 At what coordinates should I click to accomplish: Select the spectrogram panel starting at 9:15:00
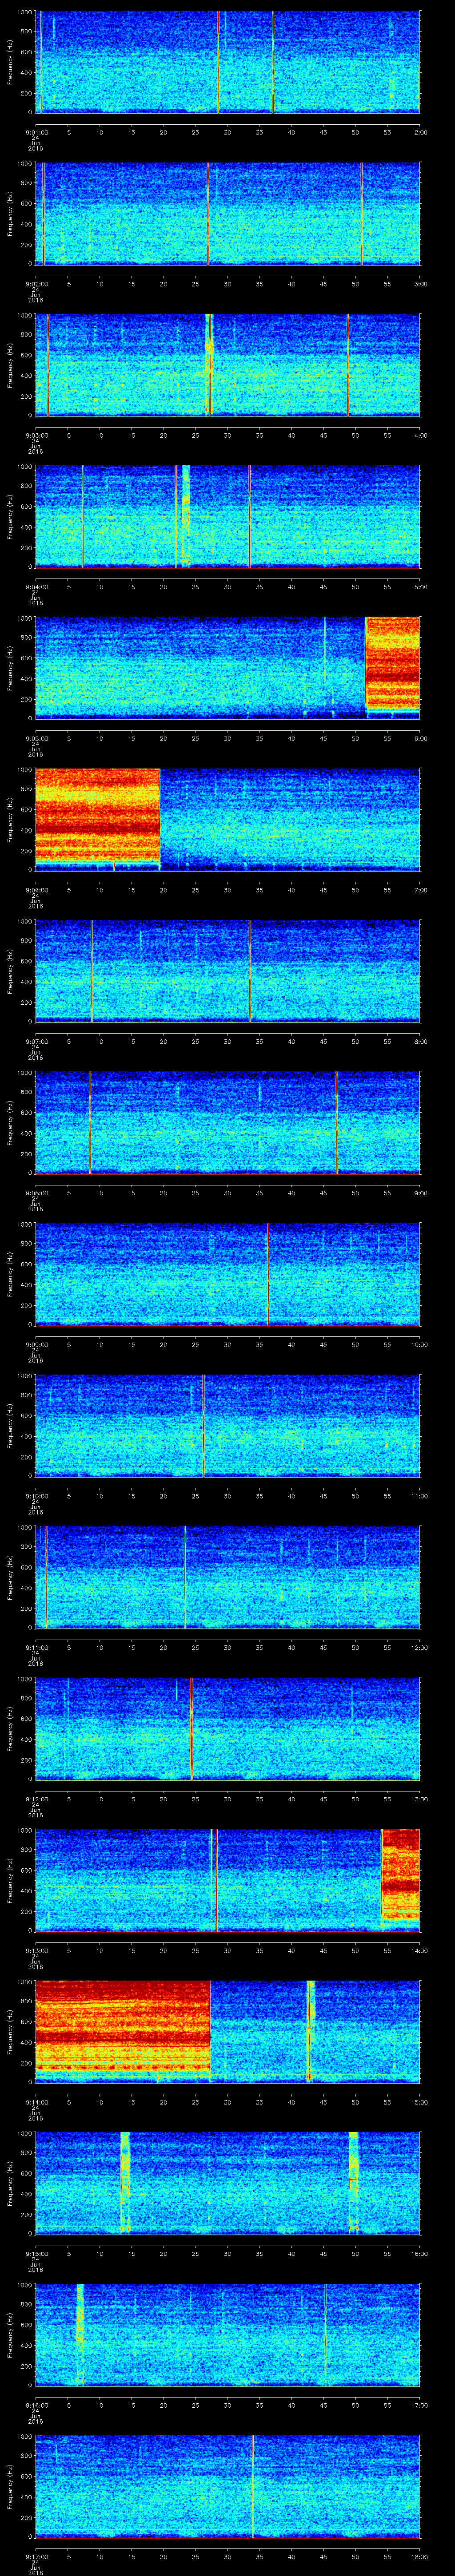click(227, 2183)
